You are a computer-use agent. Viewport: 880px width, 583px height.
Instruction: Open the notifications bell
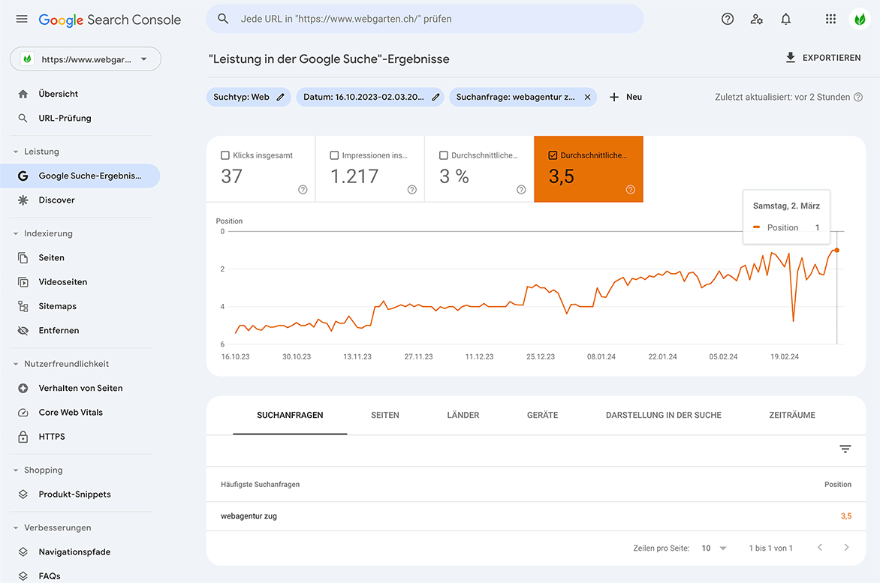[x=785, y=19]
